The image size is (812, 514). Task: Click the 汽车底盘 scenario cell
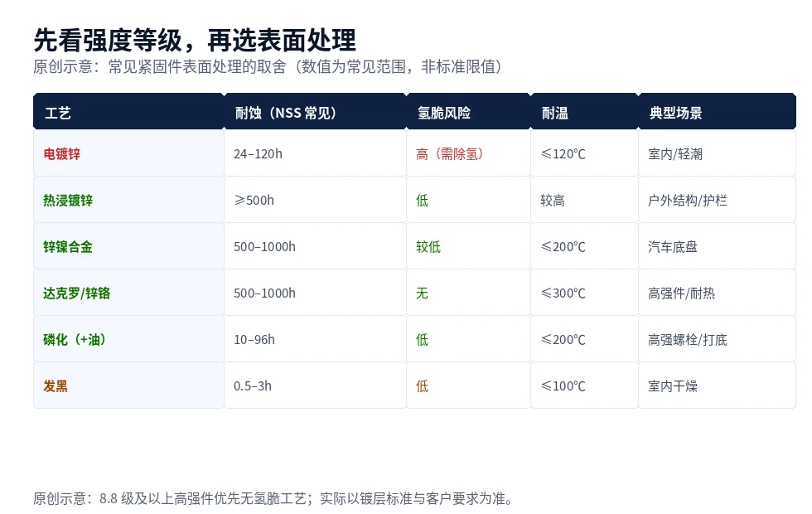[718, 246]
